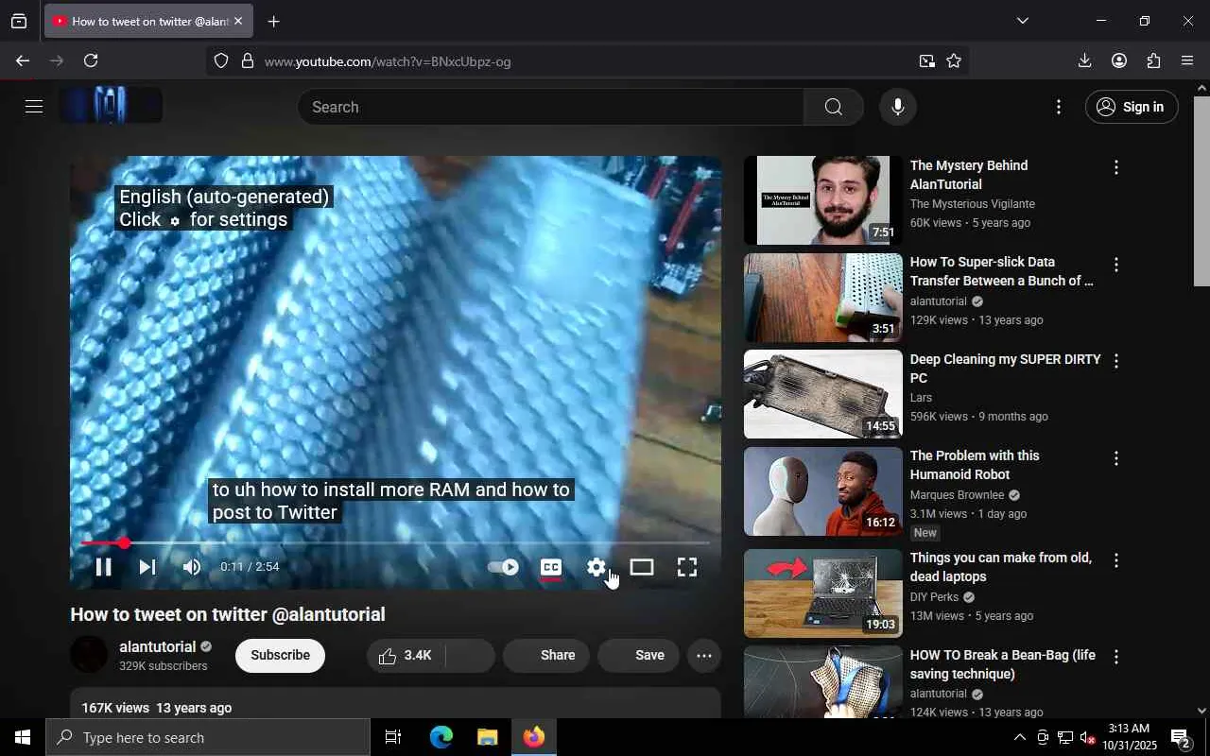Screen dimensions: 1210x756
Task: Enter full screen mode
Action: 687,567
